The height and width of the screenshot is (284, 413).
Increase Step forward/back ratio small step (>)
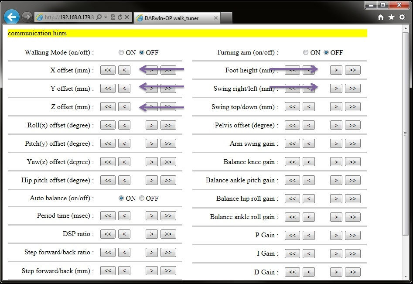pos(152,253)
